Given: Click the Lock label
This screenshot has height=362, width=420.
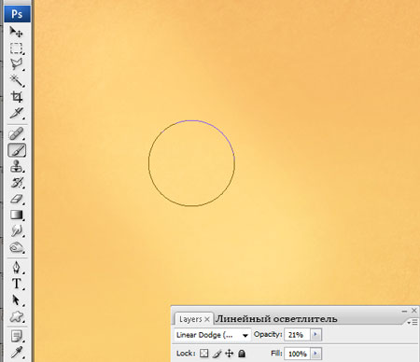Looking at the screenshot, I should click(186, 354).
